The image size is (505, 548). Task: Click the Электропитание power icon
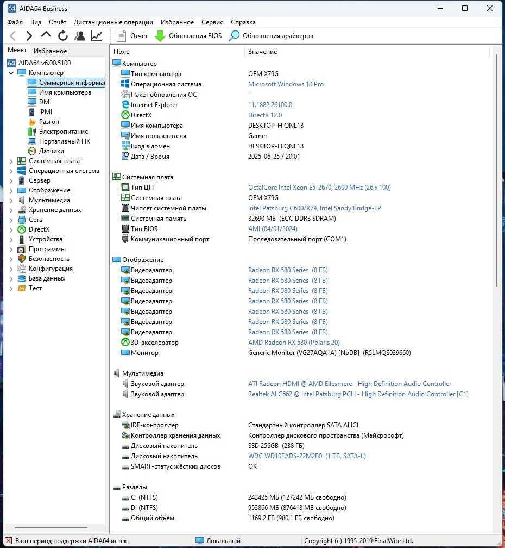point(32,132)
